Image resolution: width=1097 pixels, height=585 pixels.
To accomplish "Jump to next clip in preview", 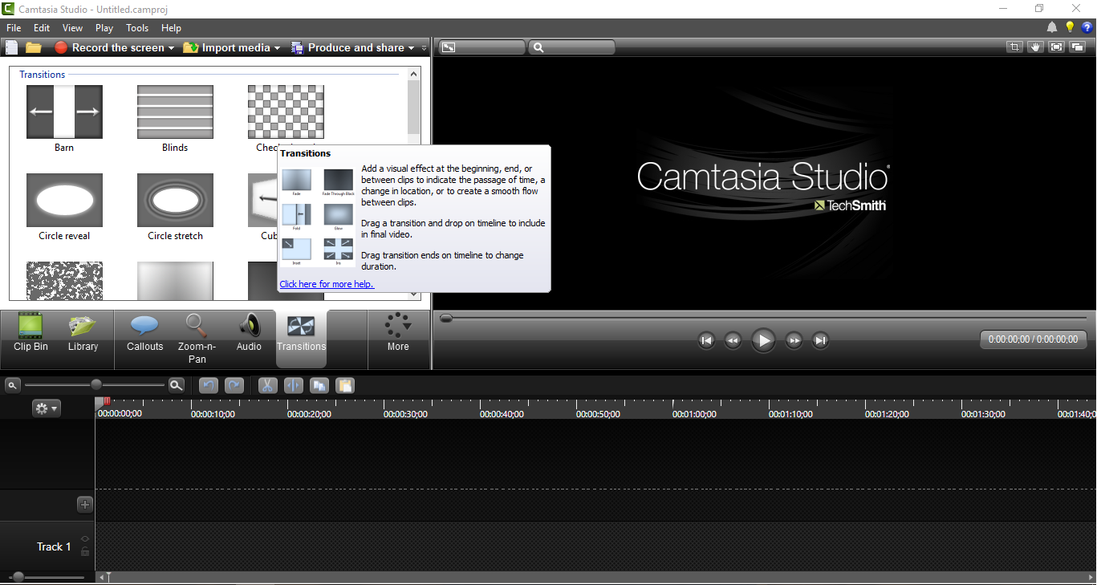I will coord(820,340).
